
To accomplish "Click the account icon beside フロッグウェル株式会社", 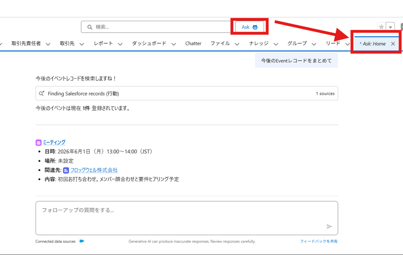I will click(x=66, y=170).
